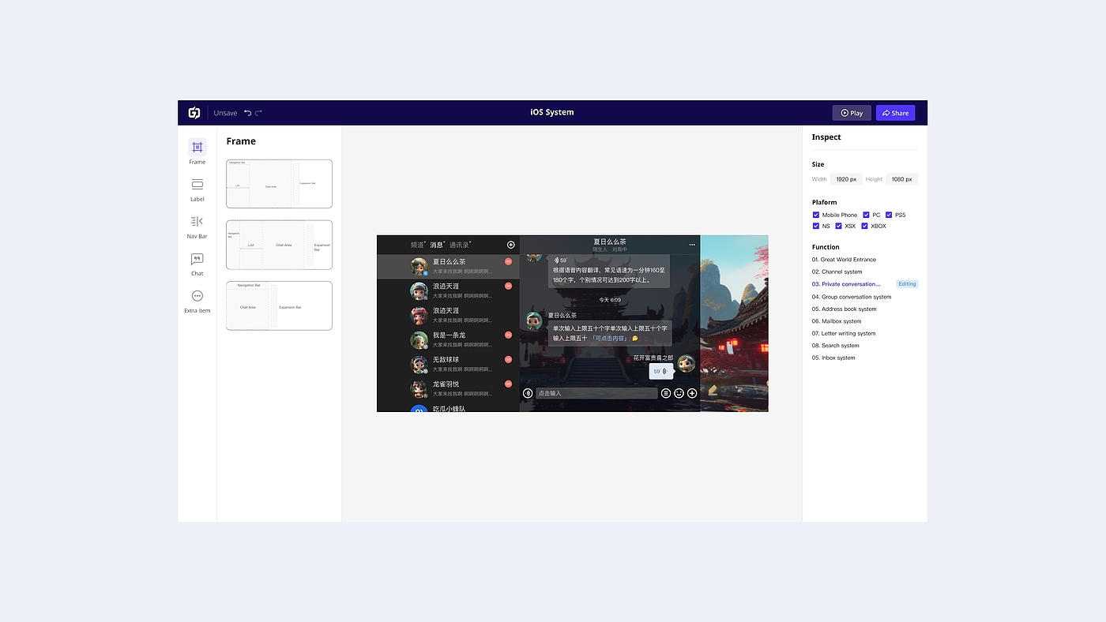Click the Unsave label in the top bar

225,113
